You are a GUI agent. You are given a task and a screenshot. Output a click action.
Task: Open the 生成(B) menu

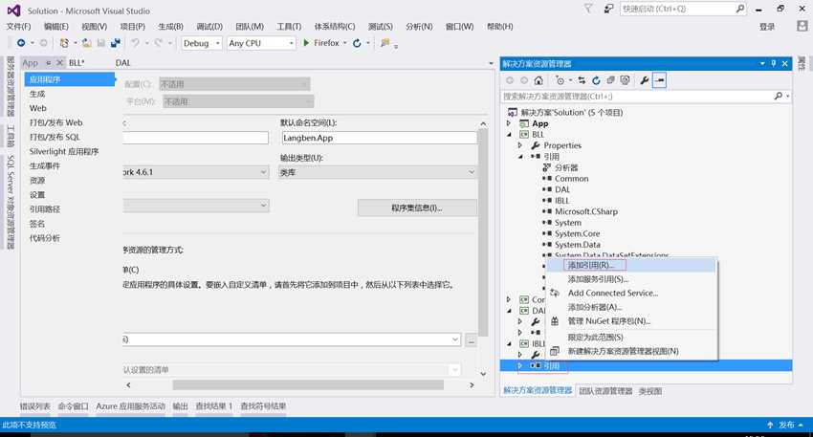[170, 26]
